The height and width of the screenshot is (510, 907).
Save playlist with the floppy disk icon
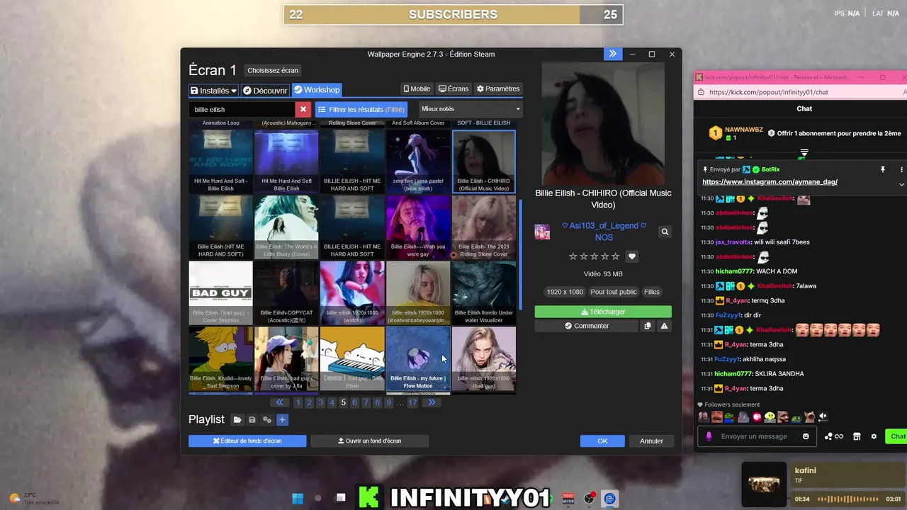[x=252, y=420]
